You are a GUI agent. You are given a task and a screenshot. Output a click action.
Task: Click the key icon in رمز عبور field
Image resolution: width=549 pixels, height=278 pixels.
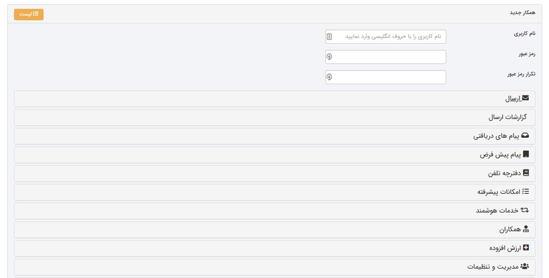pos(329,57)
